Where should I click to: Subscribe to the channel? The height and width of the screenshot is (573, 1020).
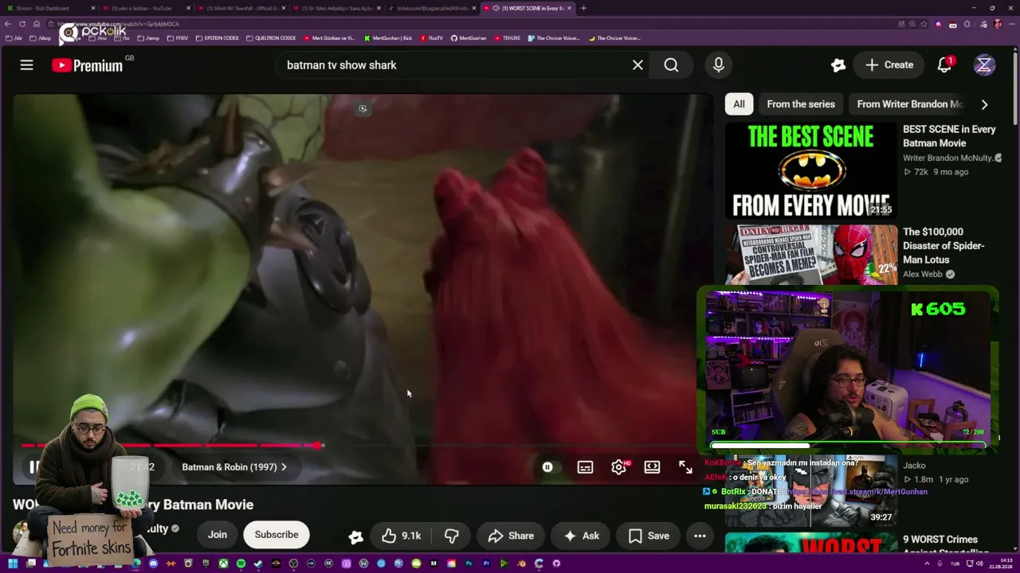click(x=277, y=535)
